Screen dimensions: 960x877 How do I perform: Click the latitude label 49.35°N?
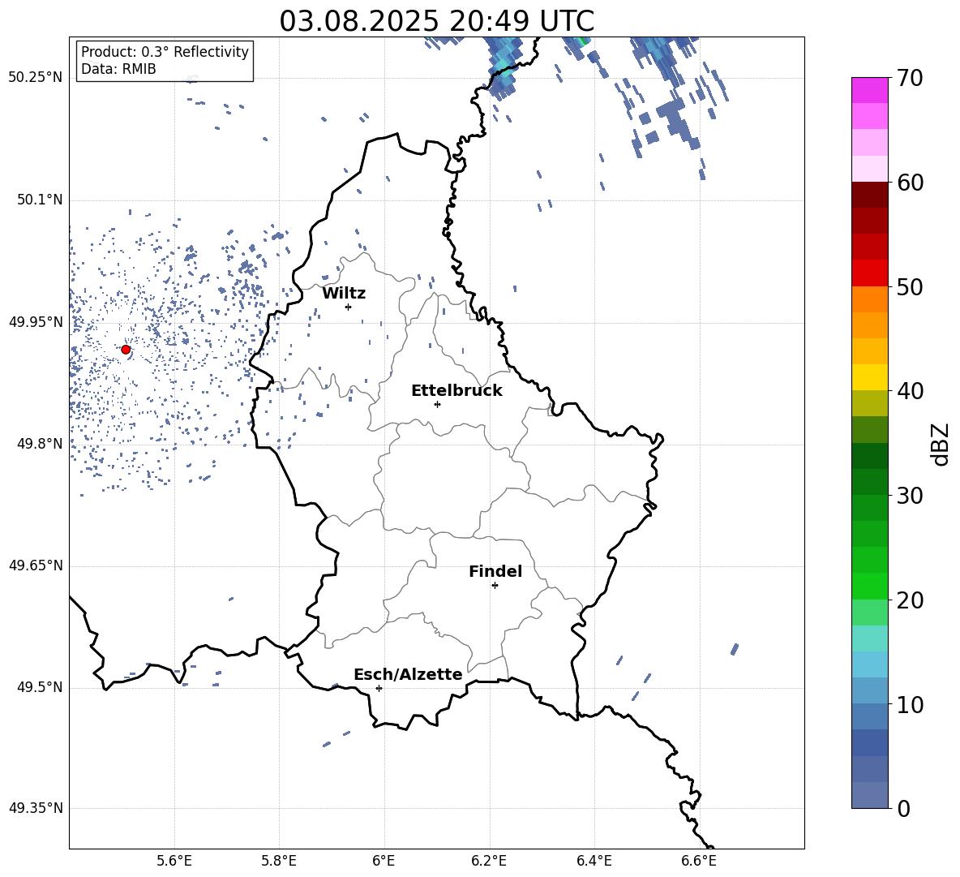(36, 808)
